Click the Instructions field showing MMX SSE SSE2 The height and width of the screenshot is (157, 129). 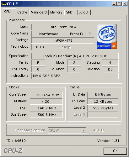tap(75, 76)
